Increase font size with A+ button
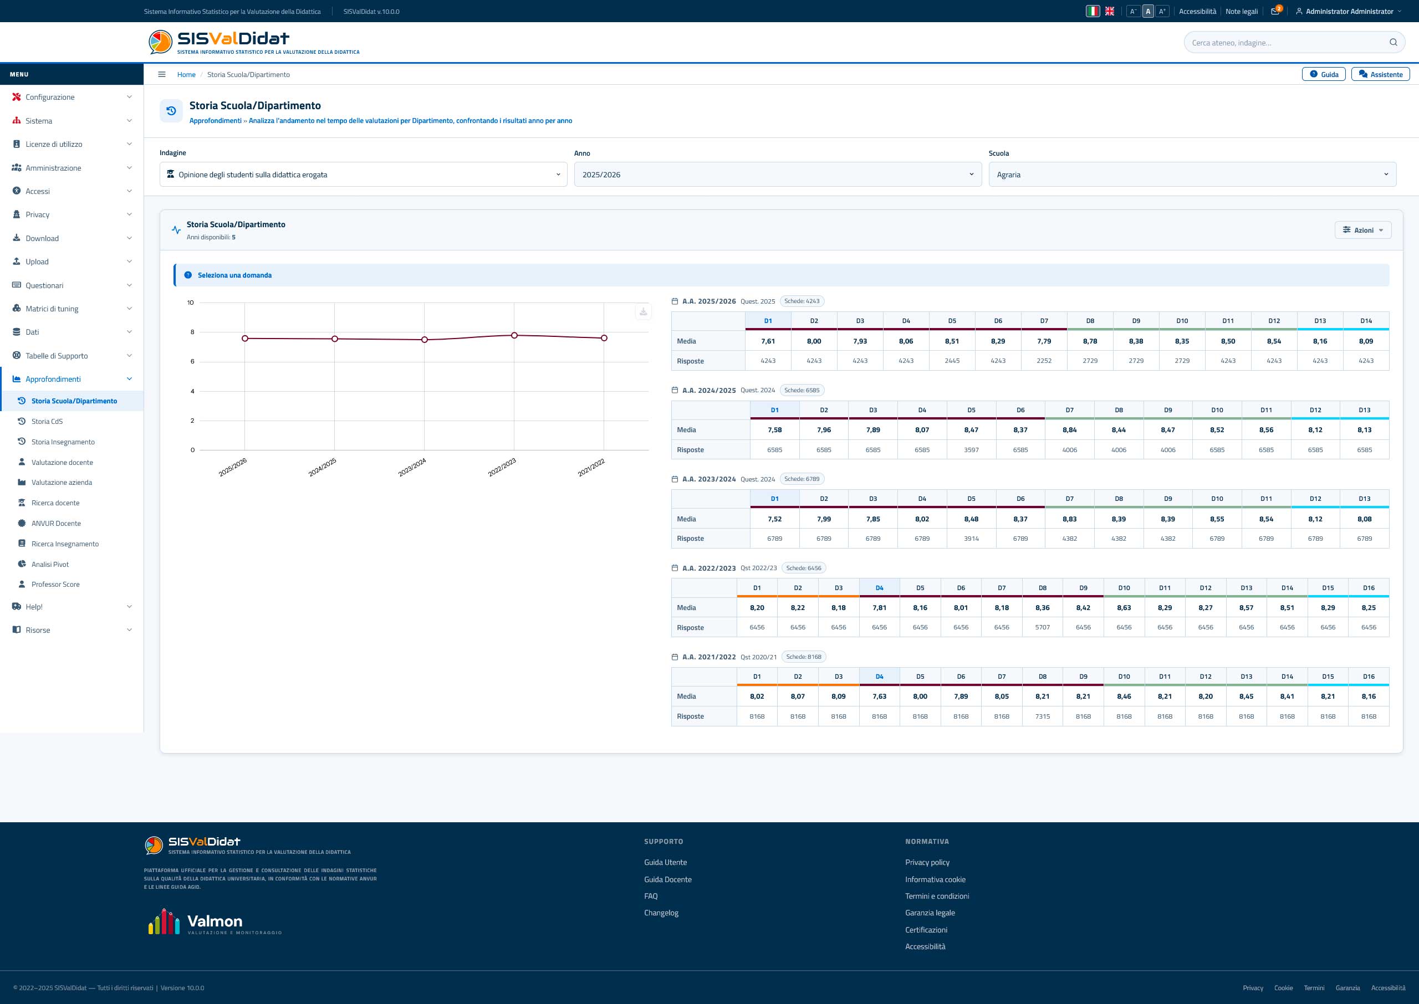The height and width of the screenshot is (1004, 1419). click(x=1162, y=11)
